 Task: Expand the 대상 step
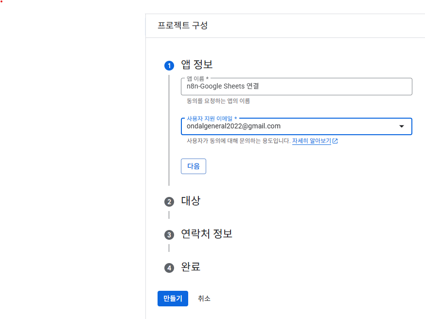click(191, 201)
